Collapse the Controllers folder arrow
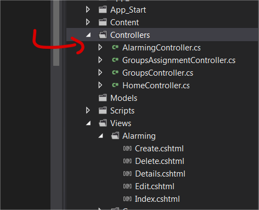 [88, 35]
